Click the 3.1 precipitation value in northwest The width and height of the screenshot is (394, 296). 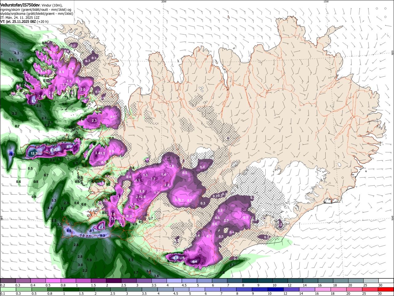click(11, 59)
